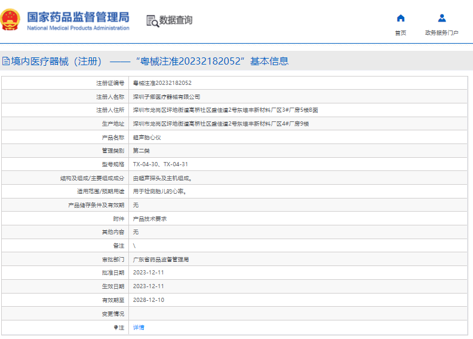Open the 首页 home icon
The height and width of the screenshot is (339, 473).
pyautogui.click(x=401, y=18)
